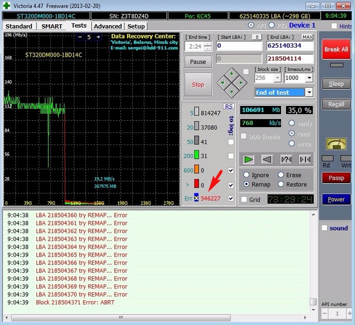Open the 'End of test' action dropdown

point(309,92)
